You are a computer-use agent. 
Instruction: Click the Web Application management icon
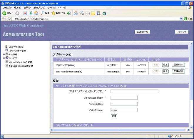pyautogui.click(x=7, y=62)
